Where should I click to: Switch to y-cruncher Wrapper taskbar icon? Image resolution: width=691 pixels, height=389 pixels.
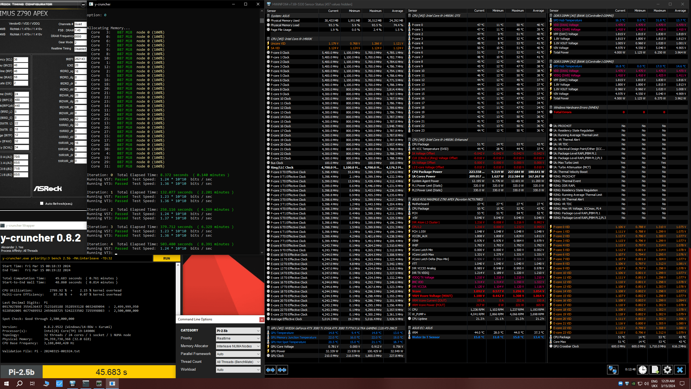coord(112,384)
